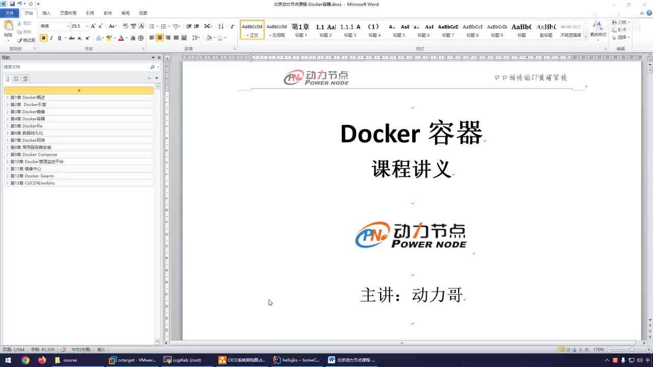The image size is (653, 367).
Task: Apply the 正文 (Normal) style
Action: [253, 30]
